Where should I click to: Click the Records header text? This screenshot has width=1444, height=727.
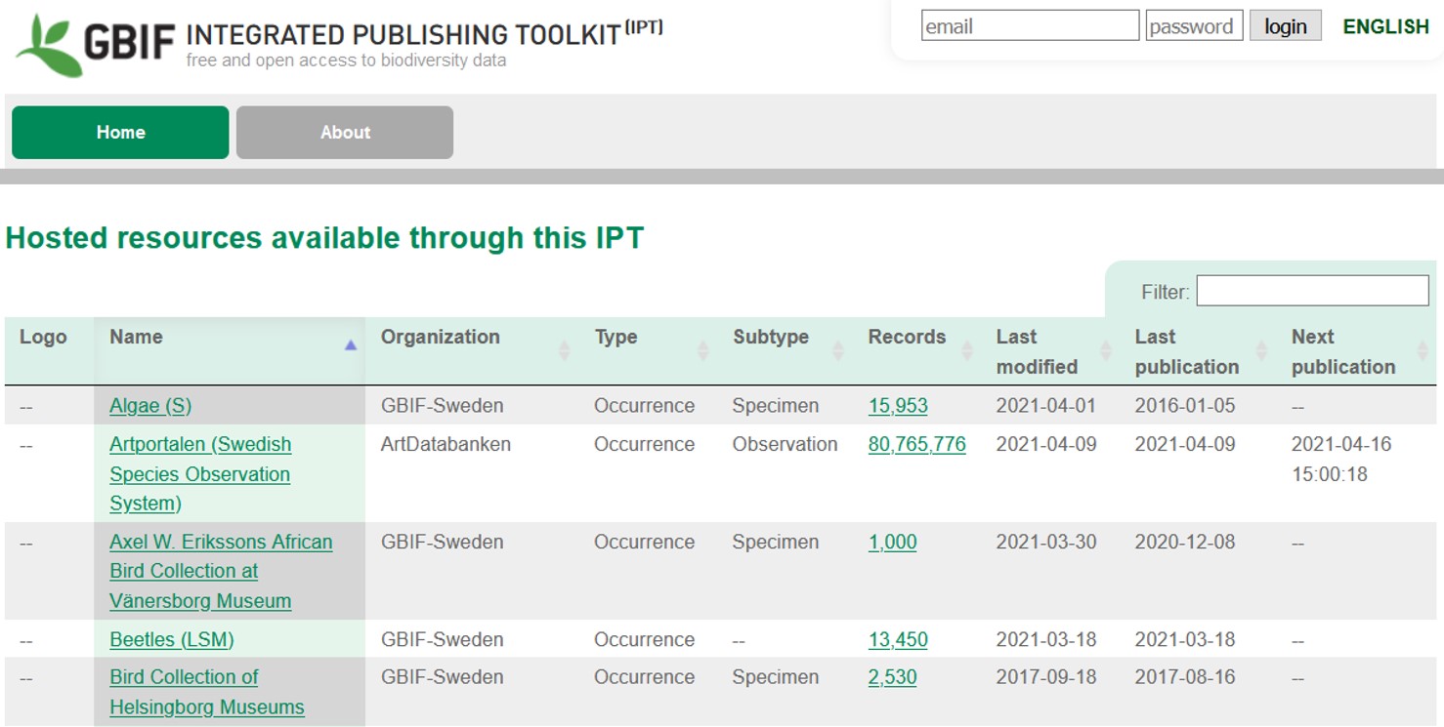click(907, 337)
